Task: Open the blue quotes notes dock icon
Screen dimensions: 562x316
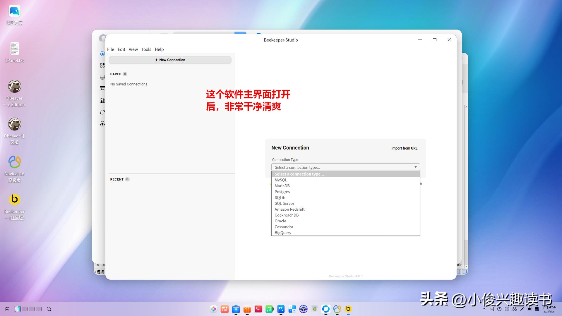Action: click(281, 309)
